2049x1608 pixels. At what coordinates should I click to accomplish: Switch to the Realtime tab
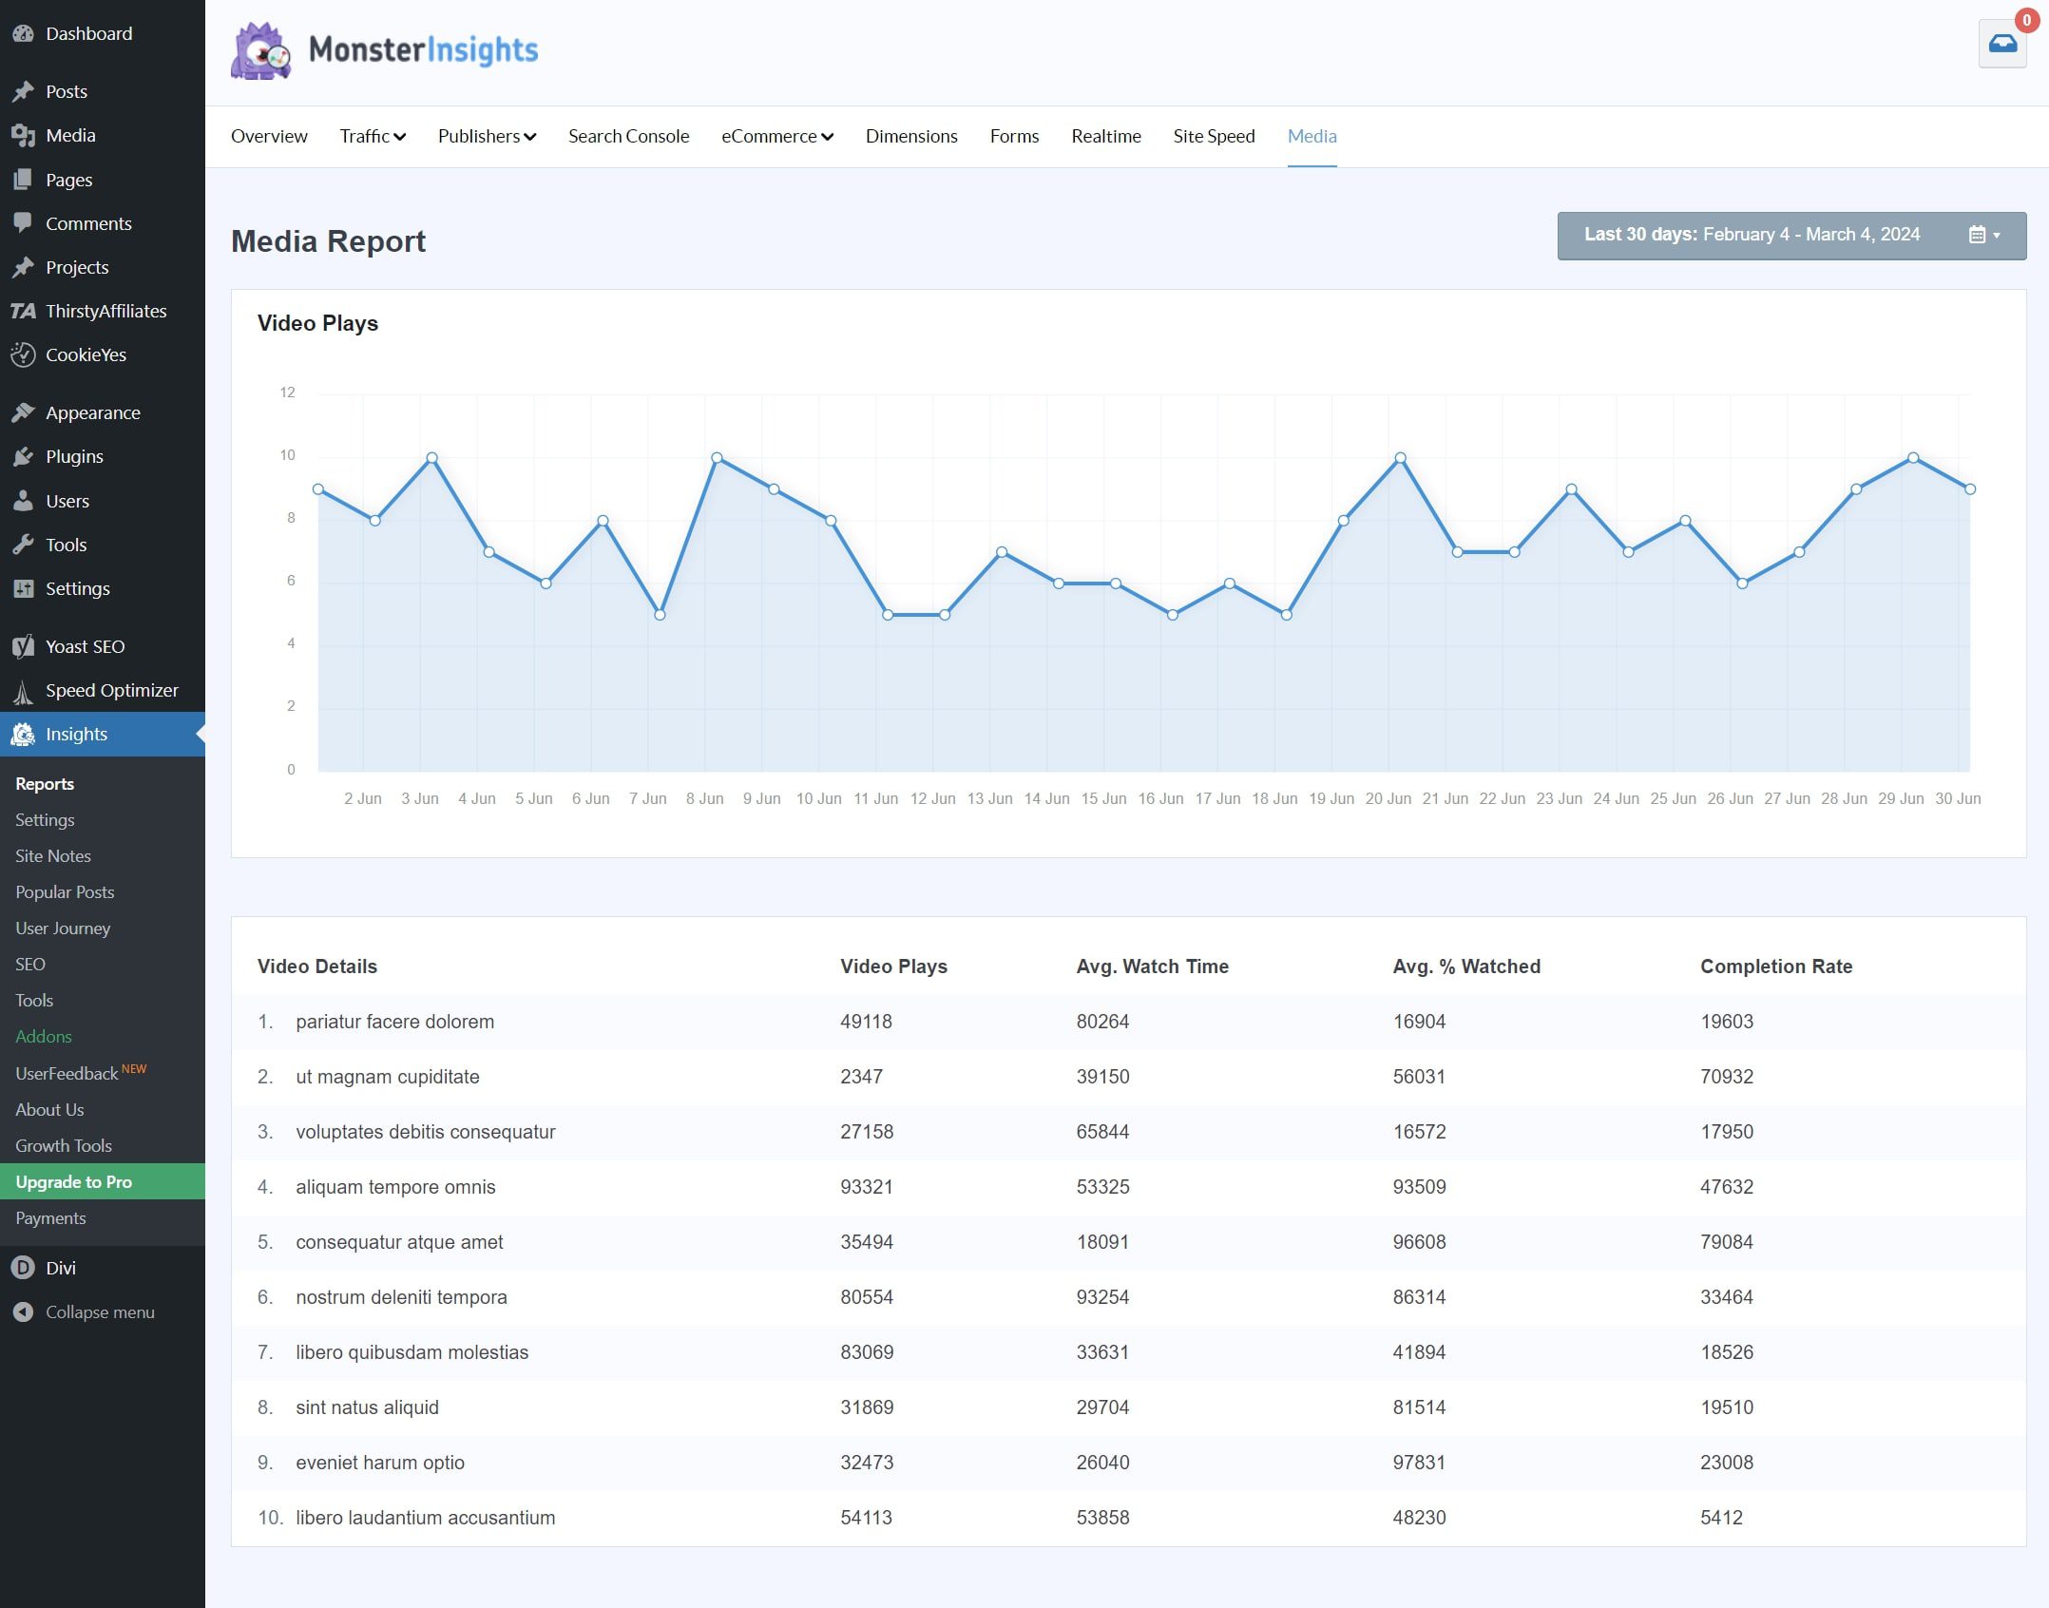[1106, 136]
